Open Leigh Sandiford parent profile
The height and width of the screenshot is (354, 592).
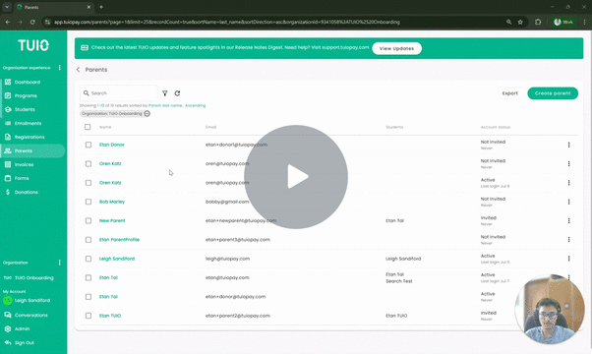(x=117, y=259)
